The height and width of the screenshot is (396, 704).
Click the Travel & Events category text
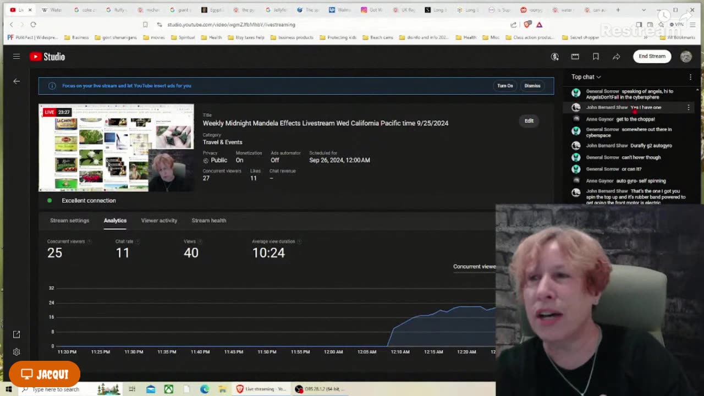222,142
